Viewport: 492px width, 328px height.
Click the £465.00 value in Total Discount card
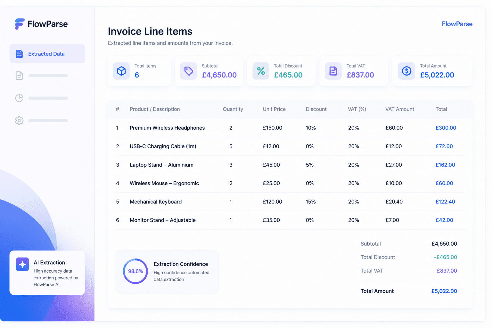[288, 75]
